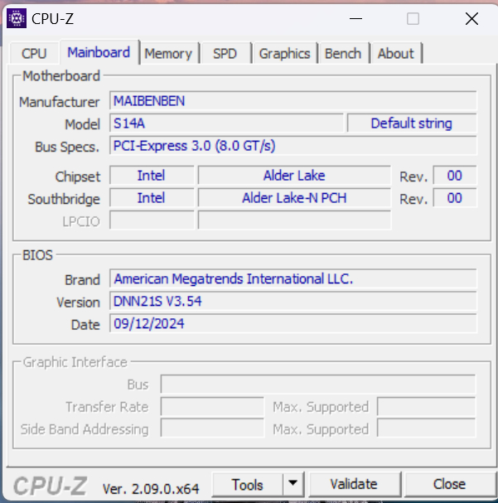Click the Southbridge Alder Lake-N PCH field
The width and height of the screenshot is (498, 503).
[294, 198]
